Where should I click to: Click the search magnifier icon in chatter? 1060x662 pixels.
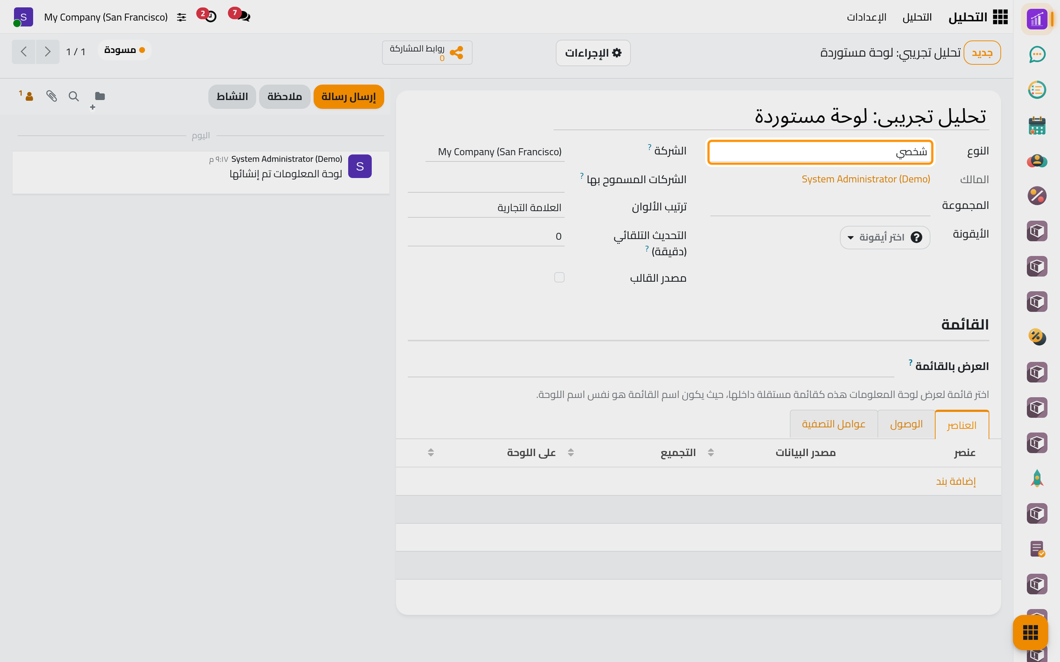click(73, 97)
